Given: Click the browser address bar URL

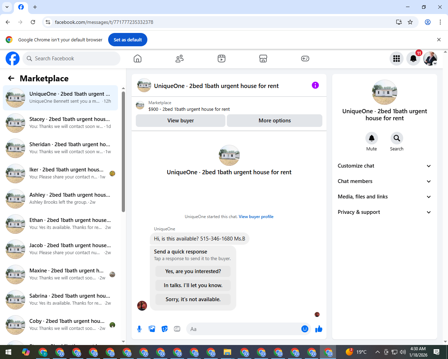Looking at the screenshot, I should (x=104, y=22).
